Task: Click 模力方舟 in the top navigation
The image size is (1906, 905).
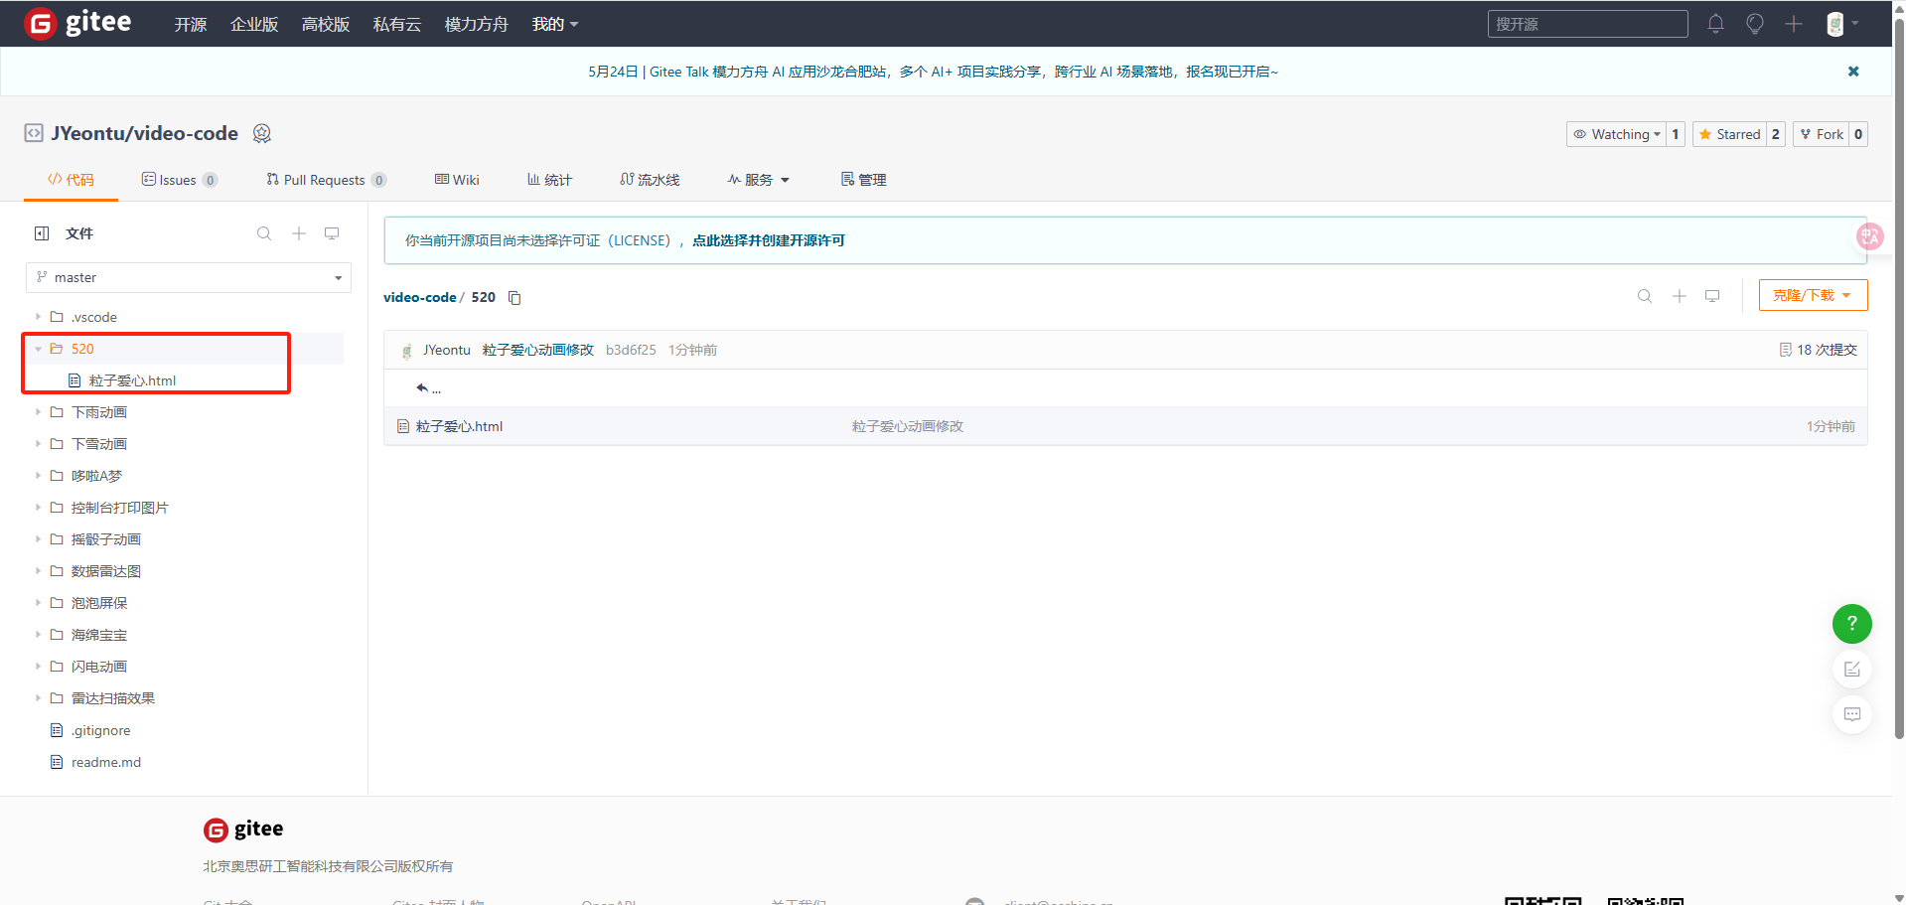Action: pos(476,24)
